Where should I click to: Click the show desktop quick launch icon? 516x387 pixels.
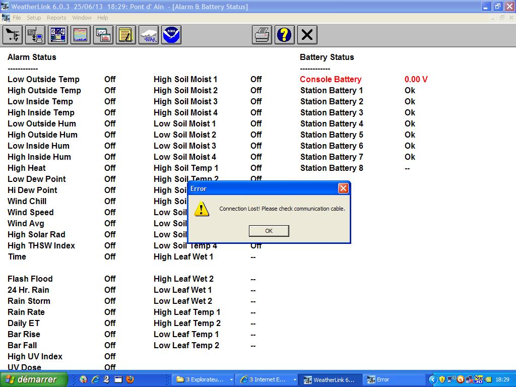[118, 379]
